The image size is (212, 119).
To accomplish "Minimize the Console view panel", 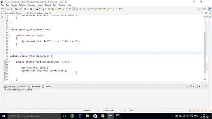I will [202, 86].
